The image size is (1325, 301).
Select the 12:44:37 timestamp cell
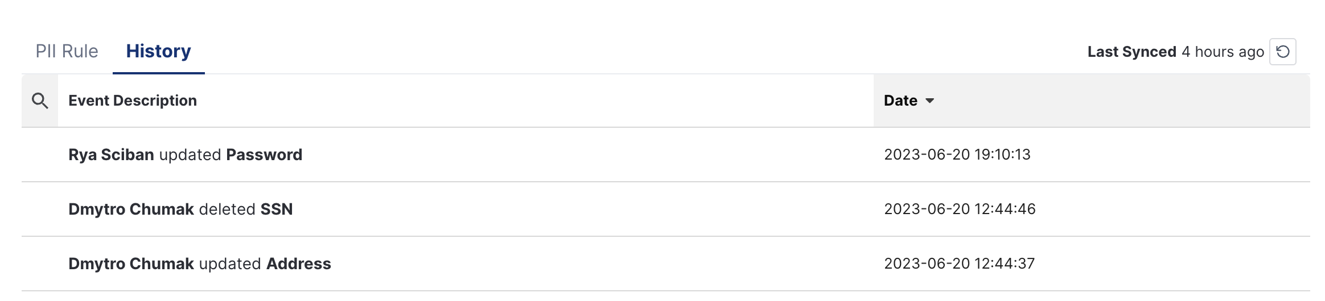coord(959,264)
